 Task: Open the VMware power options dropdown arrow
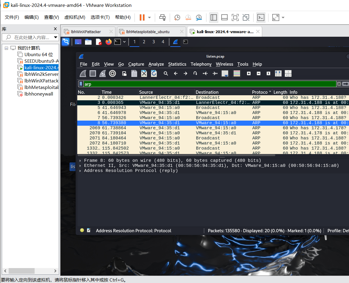[x=149, y=17]
